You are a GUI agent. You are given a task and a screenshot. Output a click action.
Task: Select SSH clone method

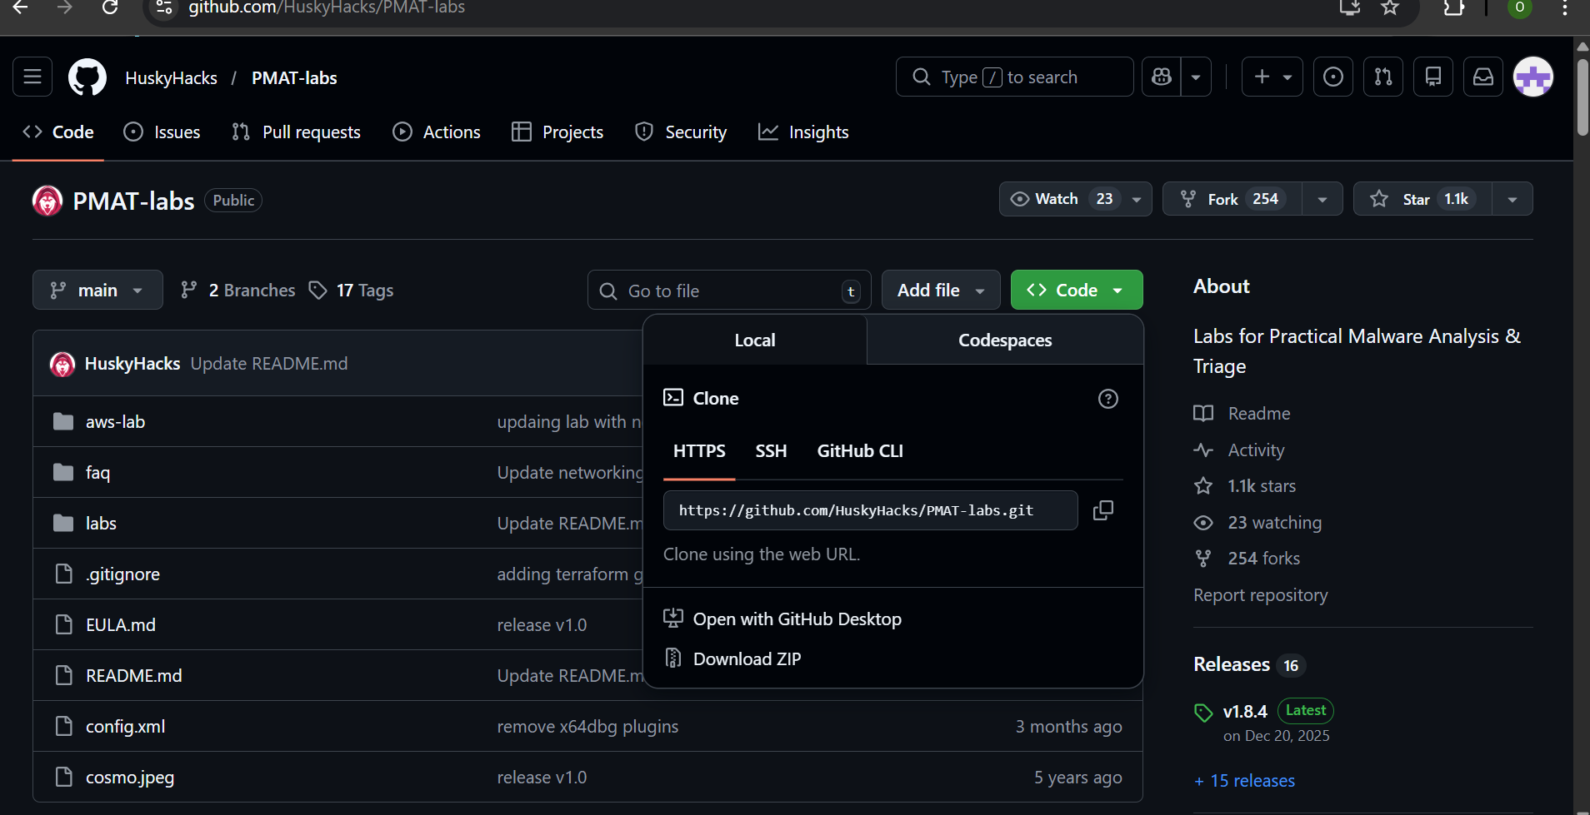[771, 451]
